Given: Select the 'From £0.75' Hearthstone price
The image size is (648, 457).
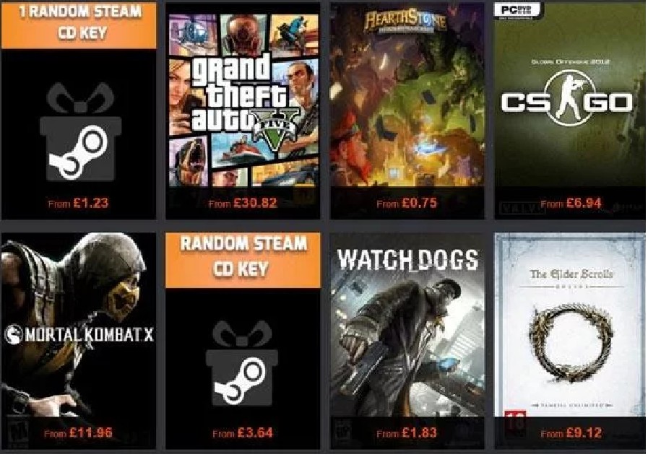Looking at the screenshot, I should coord(407,203).
